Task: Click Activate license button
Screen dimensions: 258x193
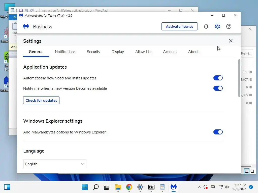Action: pyautogui.click(x=179, y=26)
